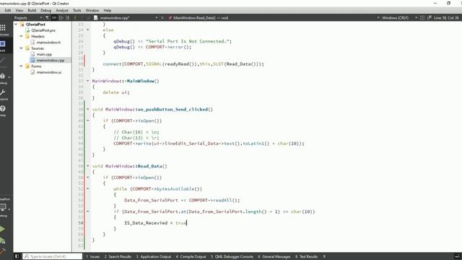
Task: Open the Design mode
Action: 3,61
